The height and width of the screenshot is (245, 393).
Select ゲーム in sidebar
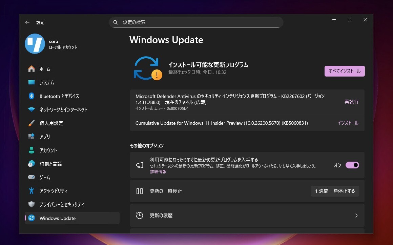[72, 177]
